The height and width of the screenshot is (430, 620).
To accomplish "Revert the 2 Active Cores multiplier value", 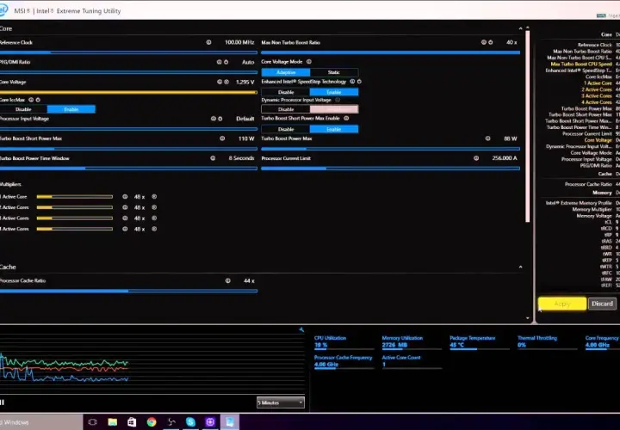I will tap(154, 207).
